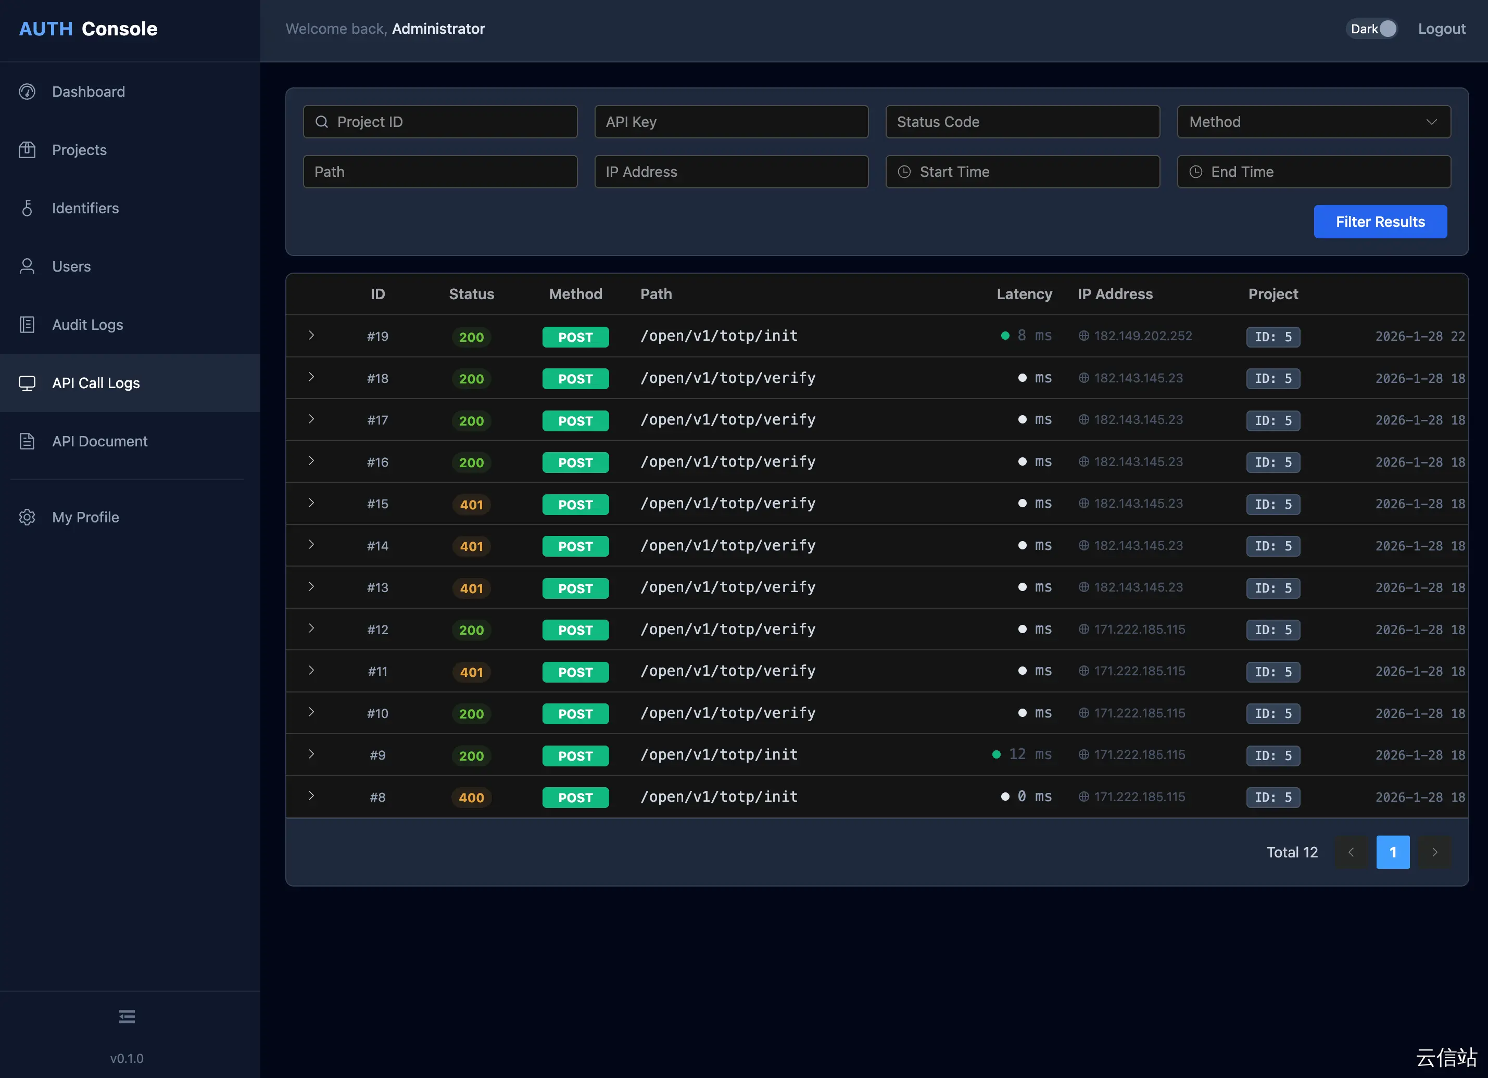Click the Dashboard gauge icon in sidebar
This screenshot has width=1488, height=1078.
[x=27, y=92]
